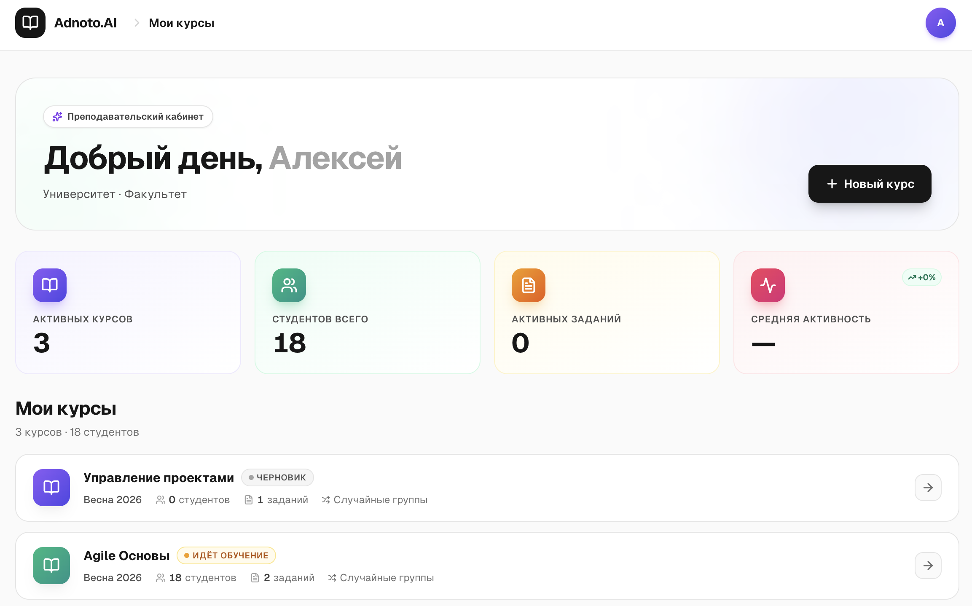972x606 pixels.
Task: Open Agile Основы via arrow button
Action: [928, 566]
